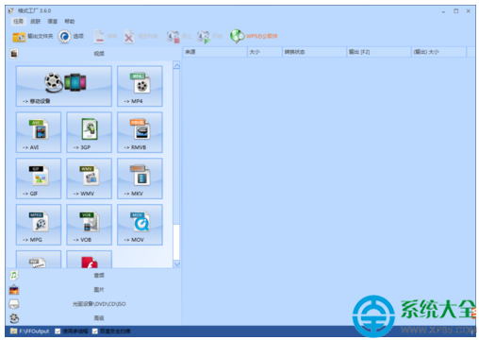The image size is (479, 340).
Task: Open the options gear button
Action: tap(71, 37)
